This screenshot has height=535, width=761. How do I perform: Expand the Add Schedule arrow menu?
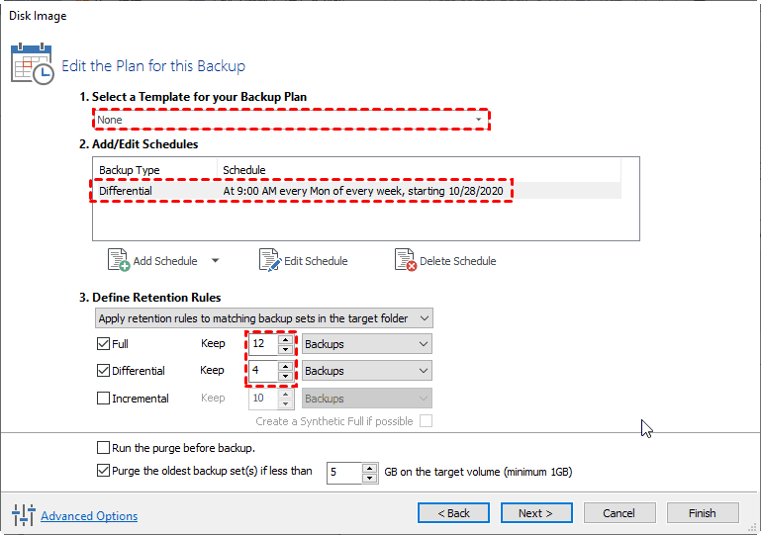215,261
